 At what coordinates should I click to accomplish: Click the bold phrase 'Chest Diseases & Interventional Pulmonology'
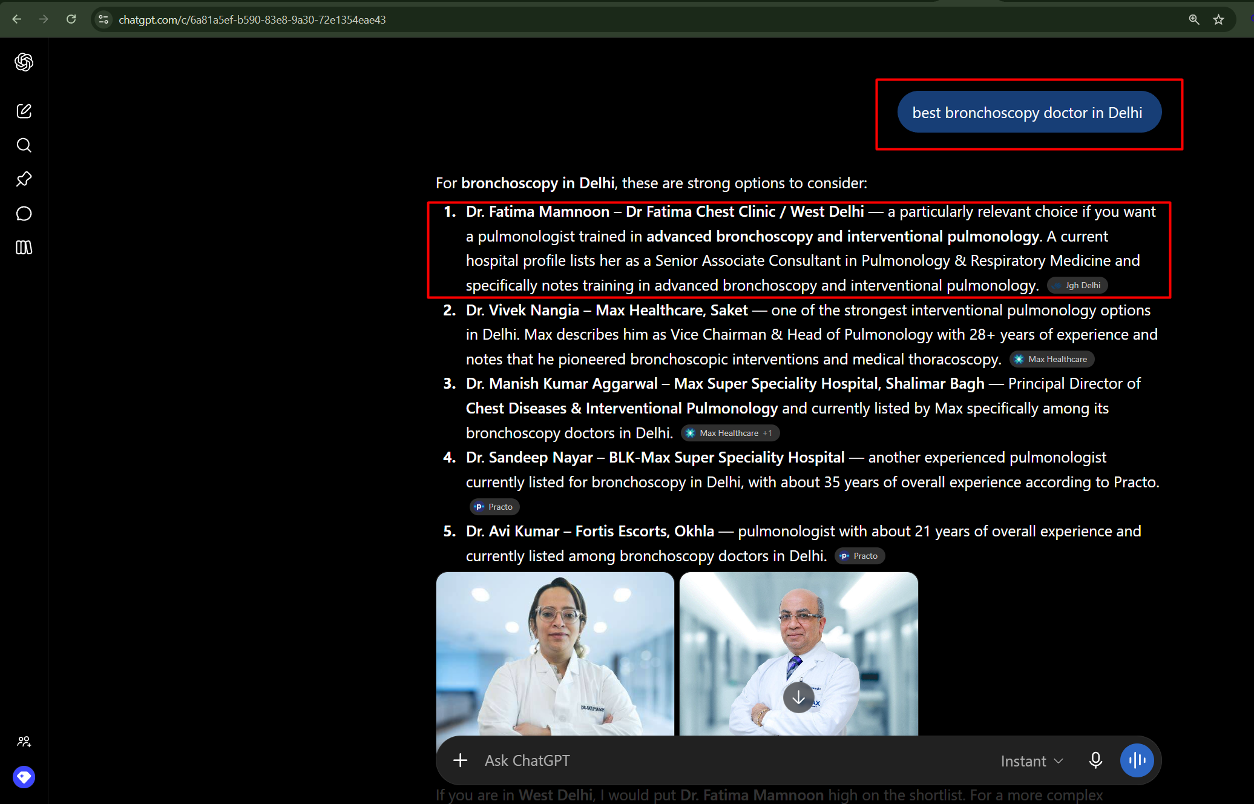(x=622, y=408)
